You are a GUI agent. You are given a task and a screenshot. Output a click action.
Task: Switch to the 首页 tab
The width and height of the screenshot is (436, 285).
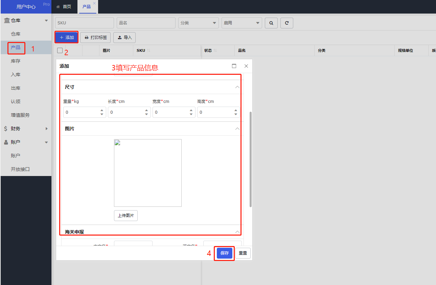64,7
